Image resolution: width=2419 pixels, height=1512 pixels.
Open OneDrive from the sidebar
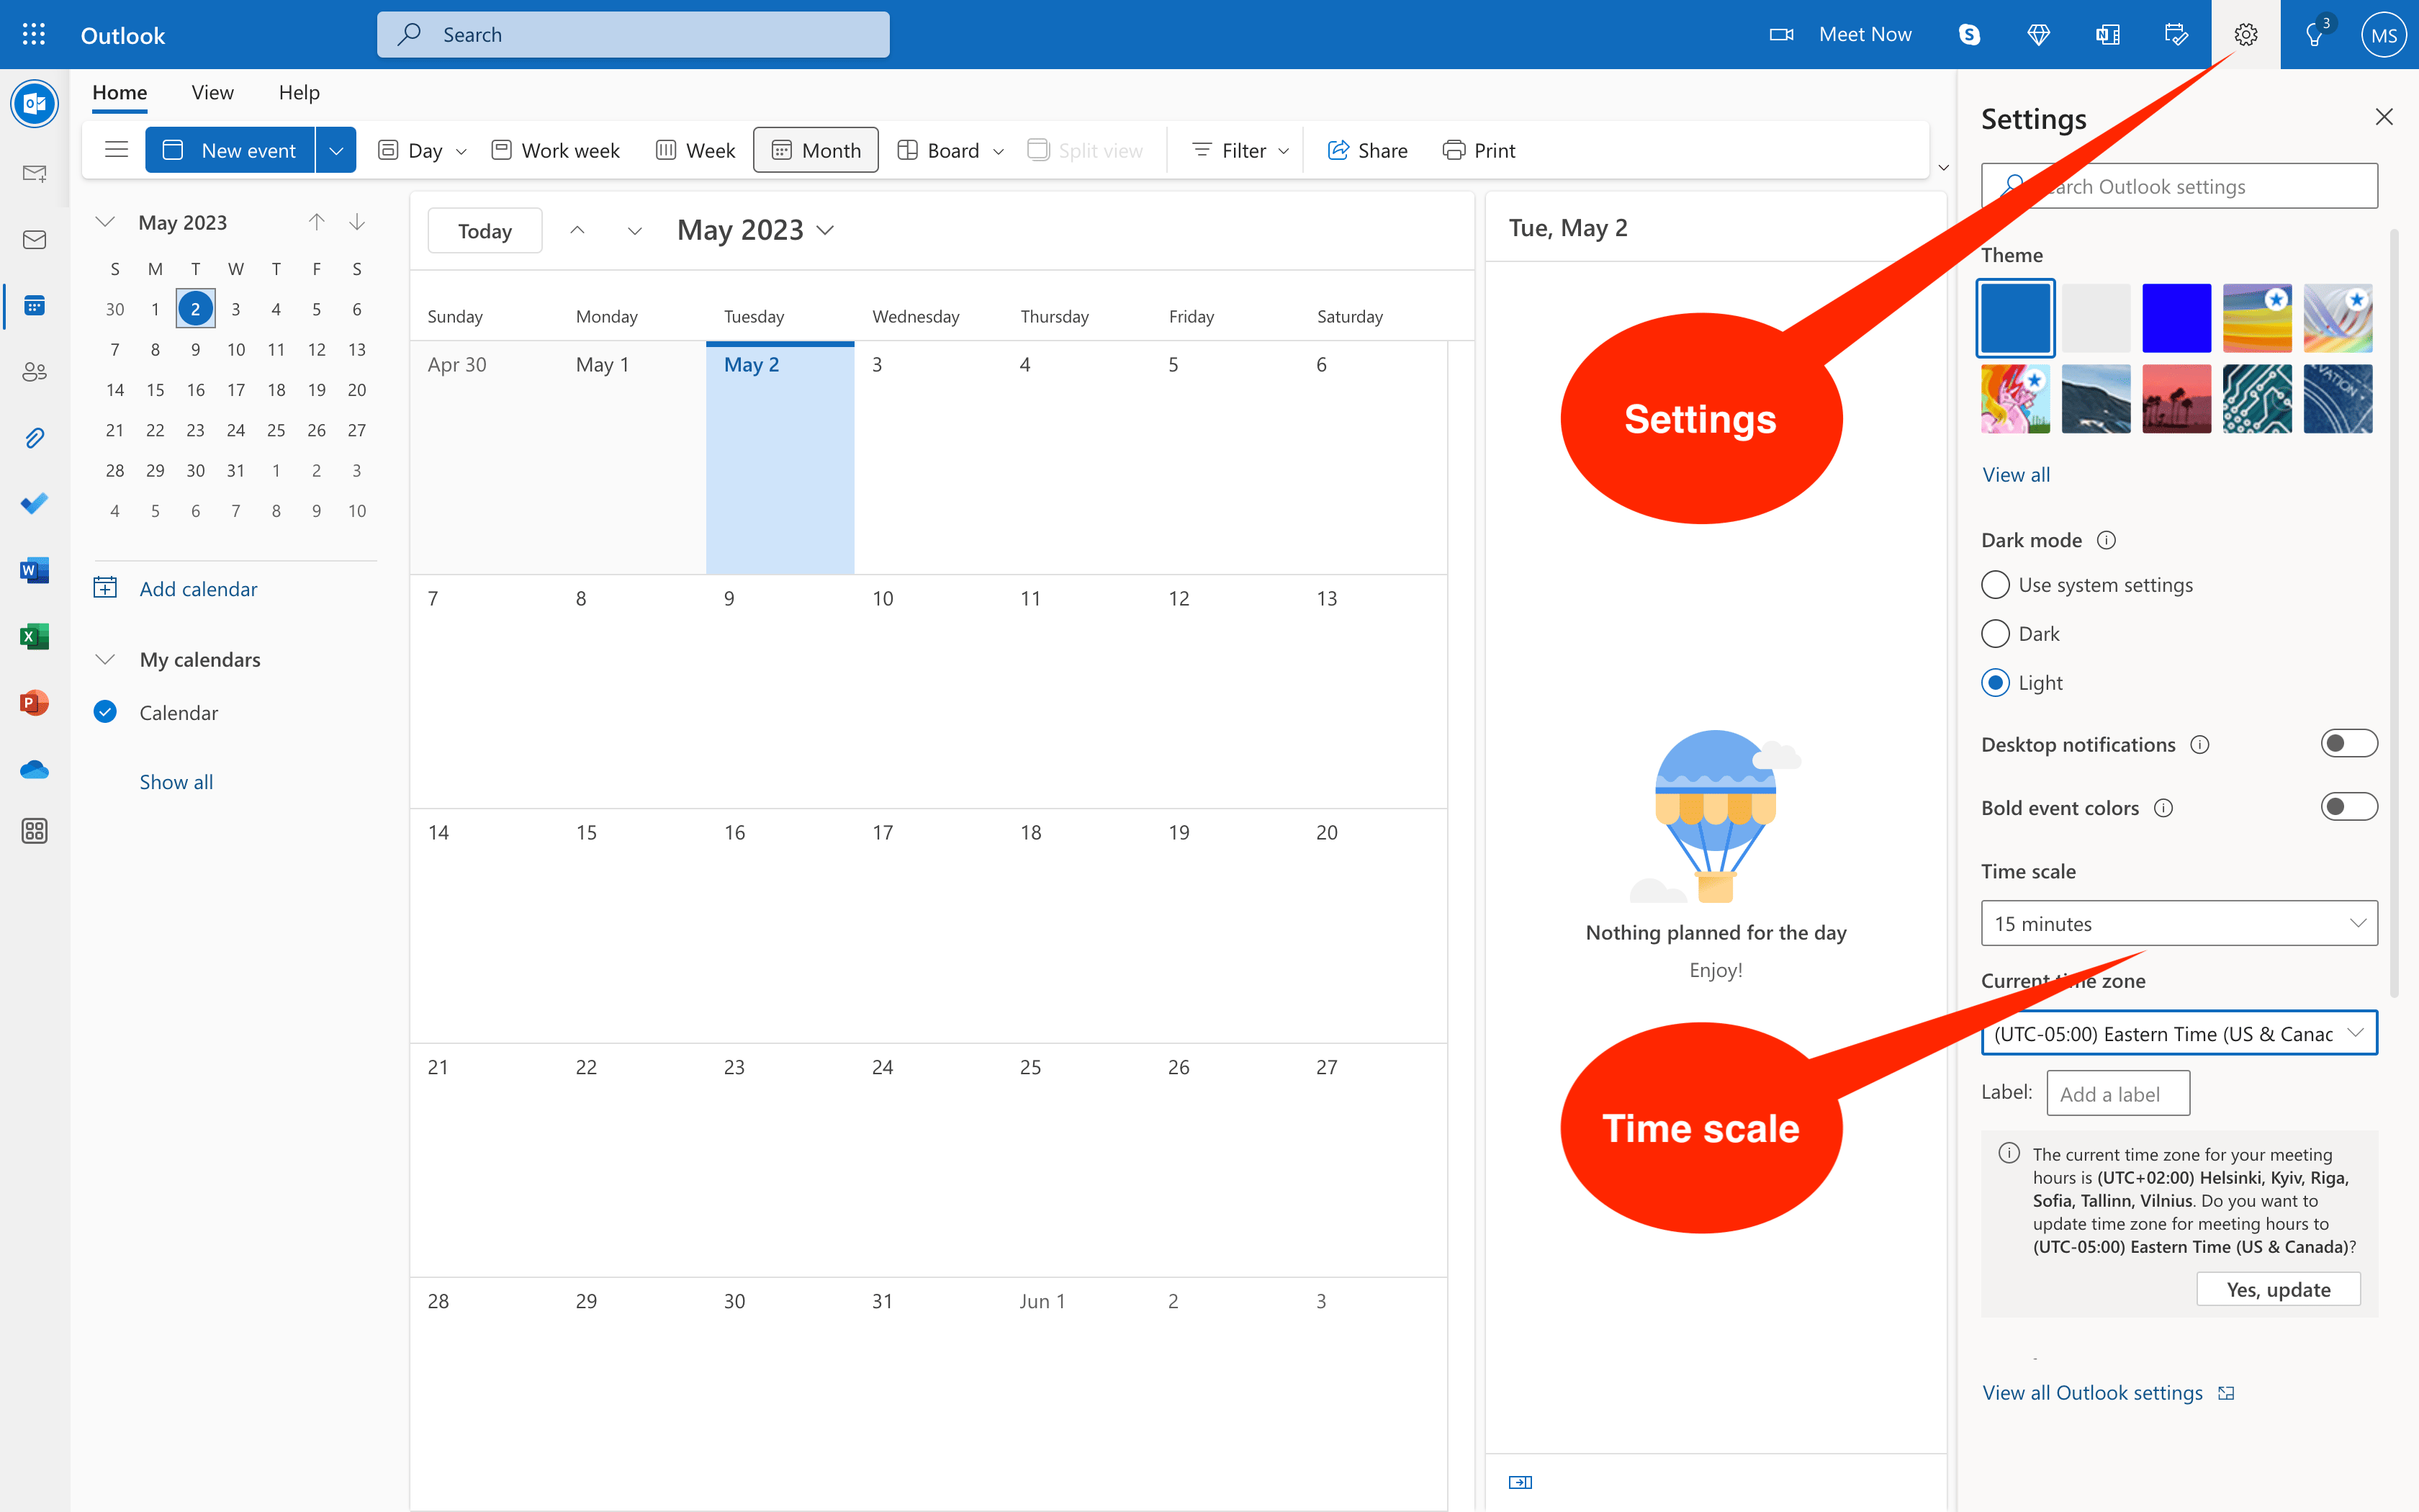pyautogui.click(x=34, y=769)
